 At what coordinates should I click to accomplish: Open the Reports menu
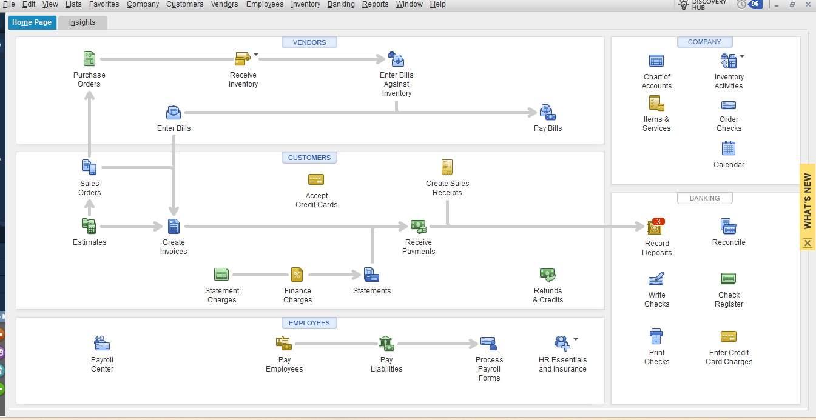point(375,4)
